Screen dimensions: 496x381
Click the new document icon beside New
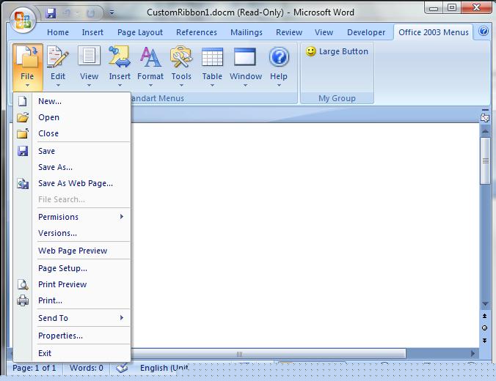click(x=23, y=101)
